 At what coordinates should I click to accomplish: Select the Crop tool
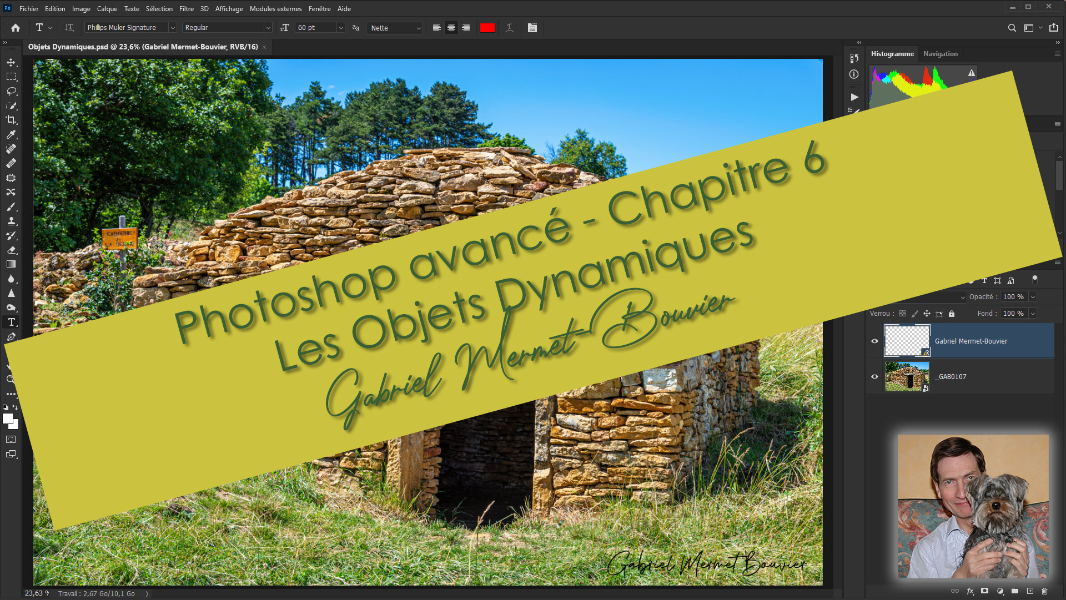click(11, 120)
